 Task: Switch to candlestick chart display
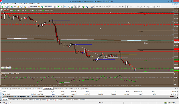tap(58, 7)
